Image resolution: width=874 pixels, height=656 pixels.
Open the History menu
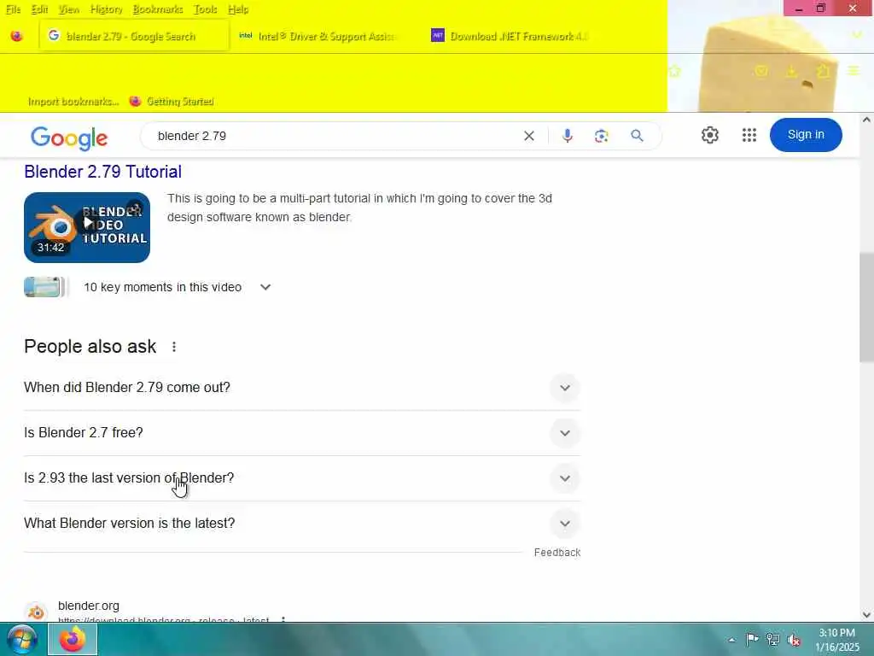click(x=106, y=9)
